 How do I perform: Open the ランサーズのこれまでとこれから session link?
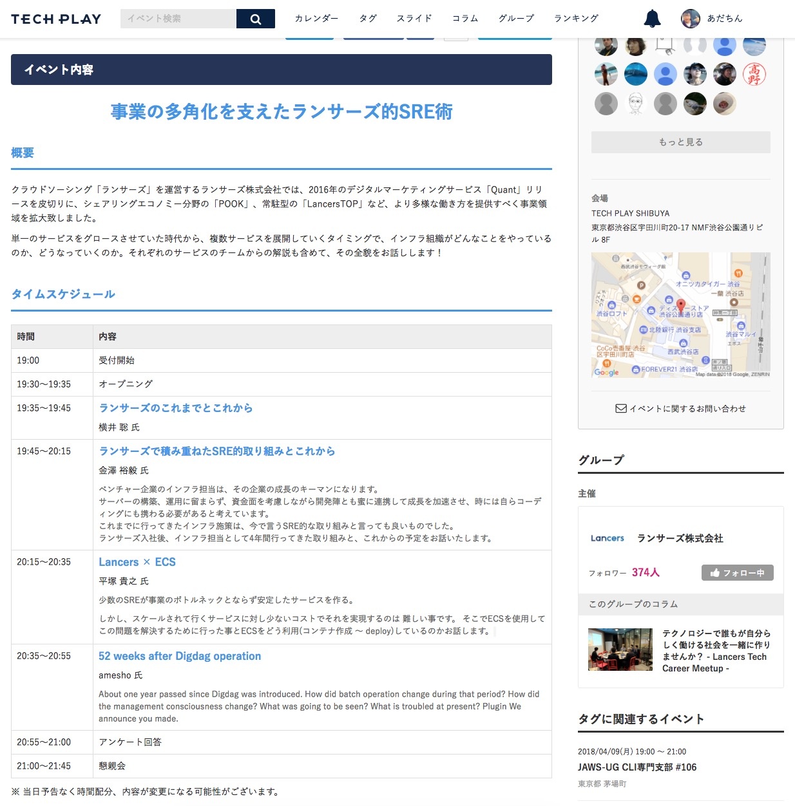[175, 408]
